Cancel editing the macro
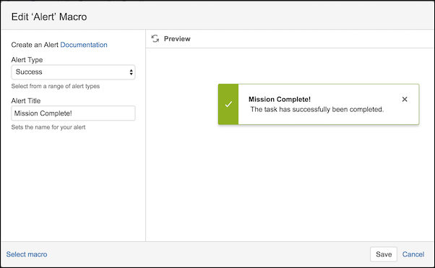This screenshot has width=435, height=268. tap(413, 254)
